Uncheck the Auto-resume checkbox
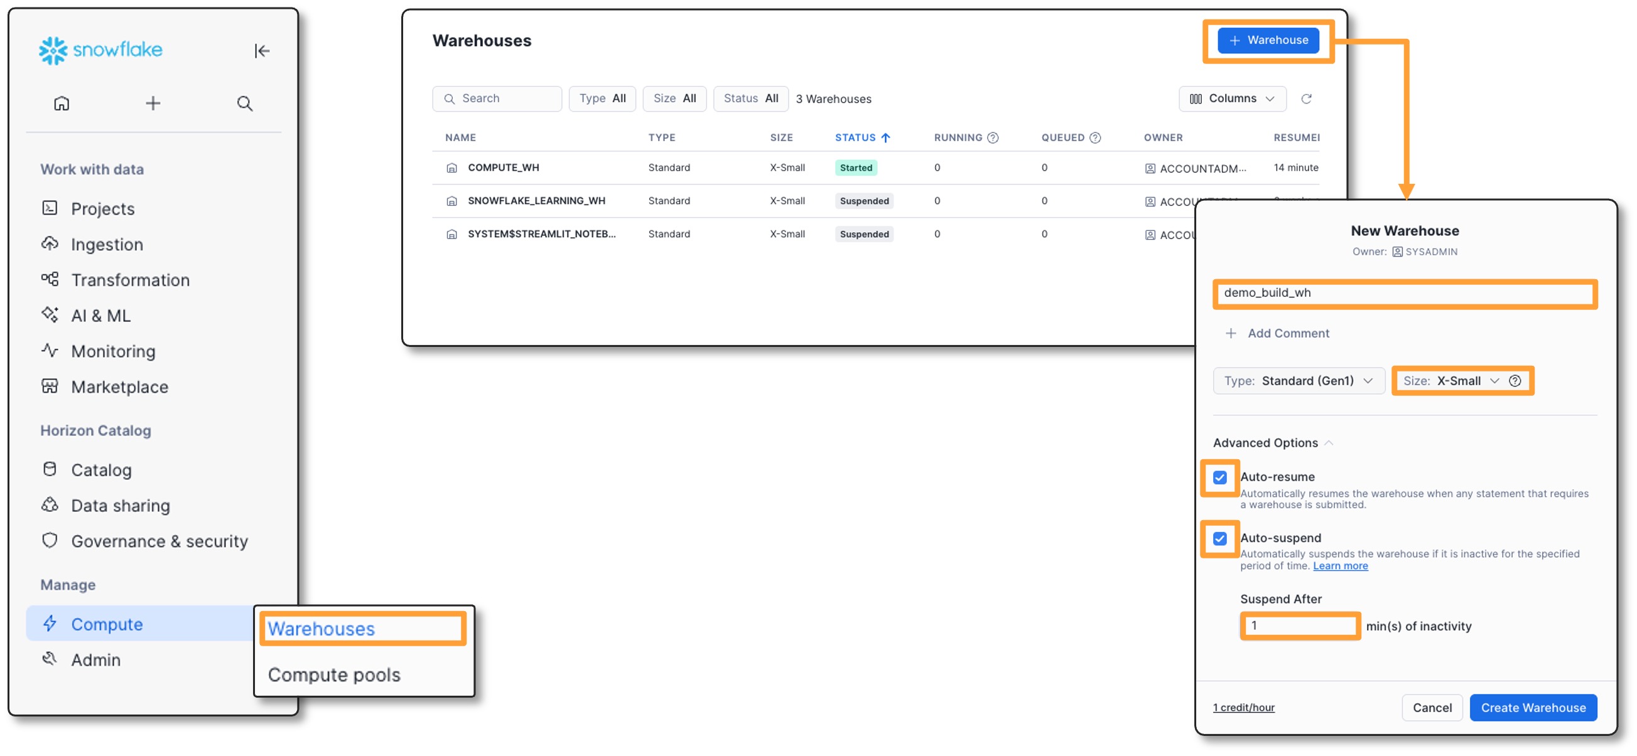1637x756 pixels. click(1219, 477)
